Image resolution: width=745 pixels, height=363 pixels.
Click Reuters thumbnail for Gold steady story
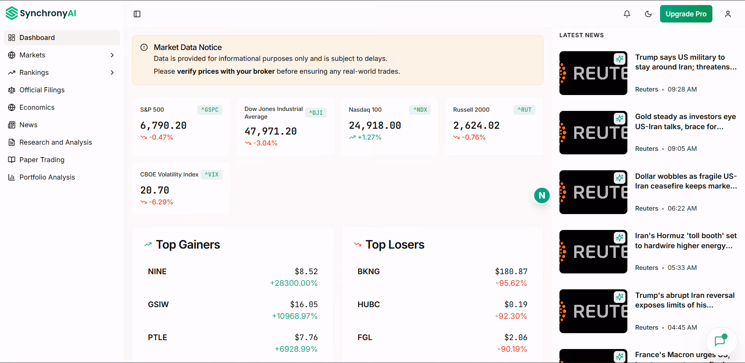[x=593, y=133]
